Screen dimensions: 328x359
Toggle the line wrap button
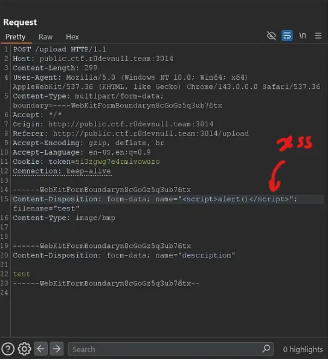[x=287, y=36]
